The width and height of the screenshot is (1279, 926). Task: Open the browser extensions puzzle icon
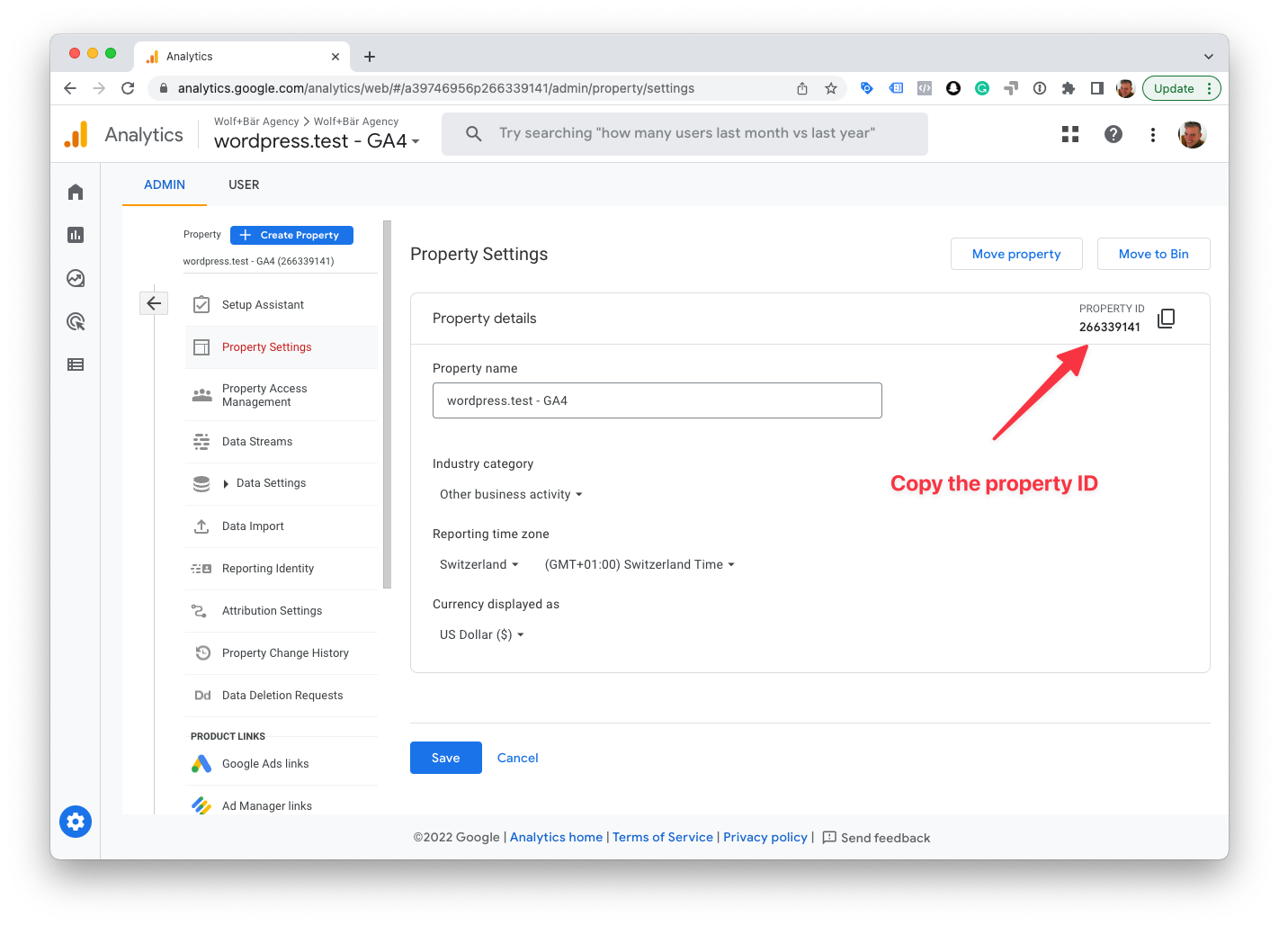click(x=1069, y=88)
